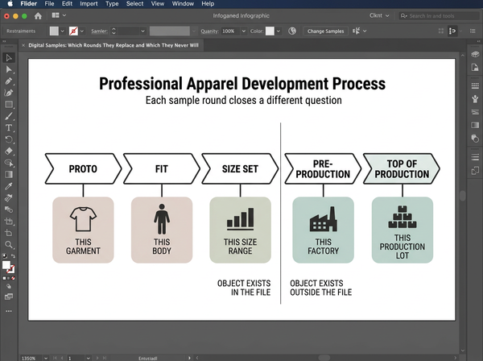Image resolution: width=483 pixels, height=361 pixels.
Task: Select the Gradient tool
Action: pyautogui.click(x=9, y=175)
